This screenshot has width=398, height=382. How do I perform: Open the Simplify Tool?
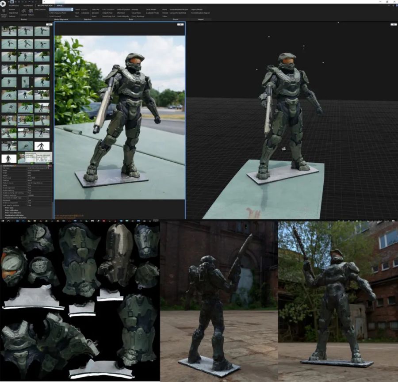[107, 13]
